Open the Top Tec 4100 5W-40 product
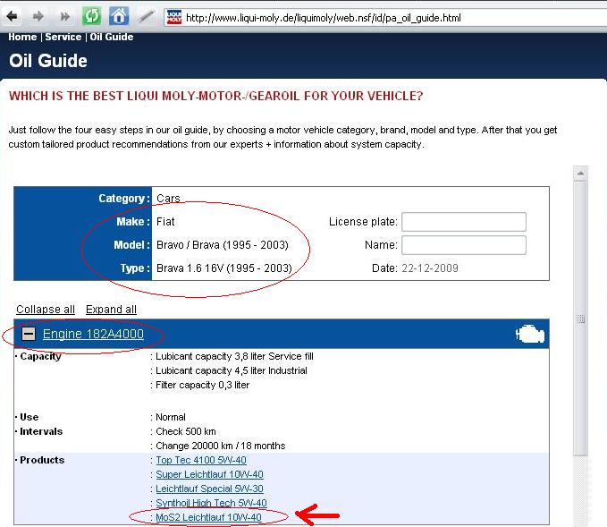Image resolution: width=607 pixels, height=527 pixels. click(x=200, y=460)
